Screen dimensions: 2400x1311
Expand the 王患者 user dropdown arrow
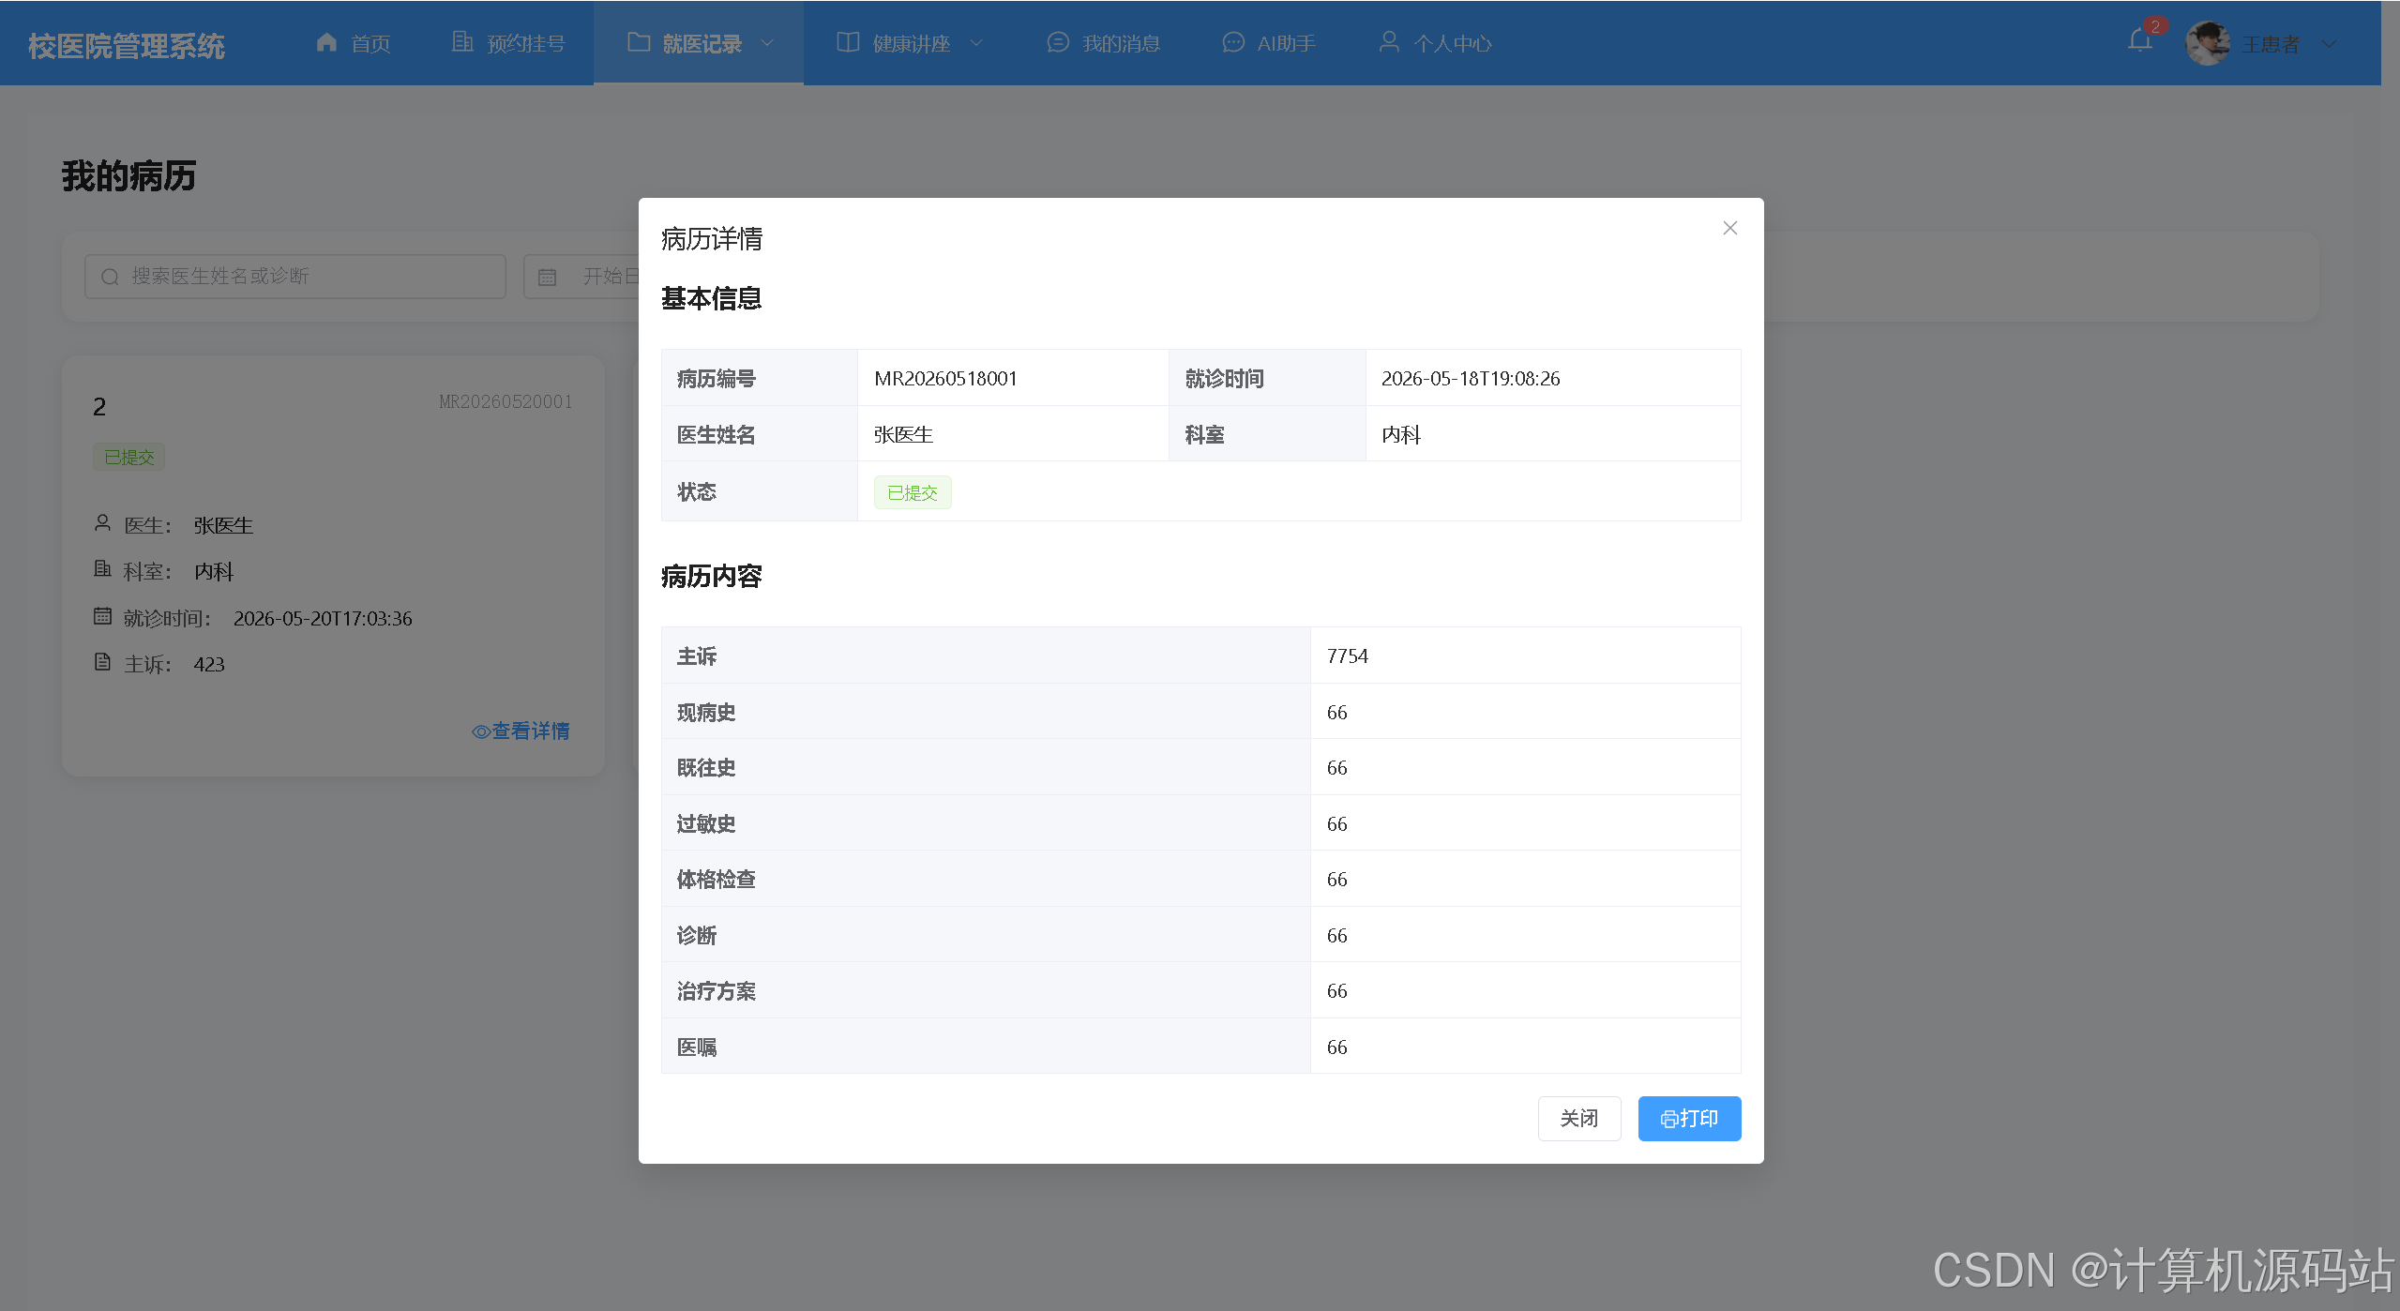[x=2329, y=44]
